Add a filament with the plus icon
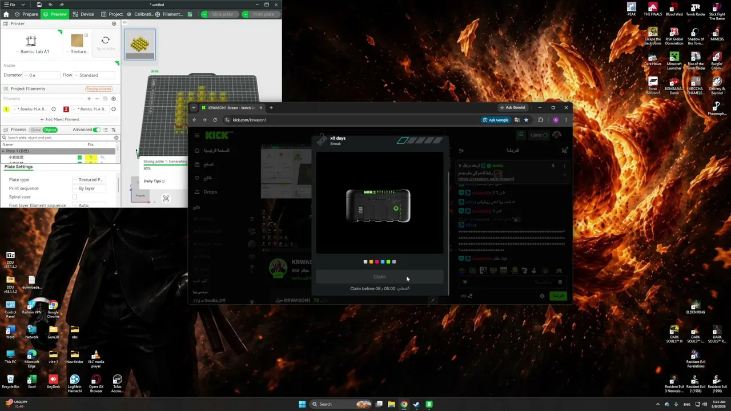731x411 pixels. 89,99
